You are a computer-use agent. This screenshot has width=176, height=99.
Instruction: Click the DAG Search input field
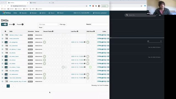[x=100, y=24]
